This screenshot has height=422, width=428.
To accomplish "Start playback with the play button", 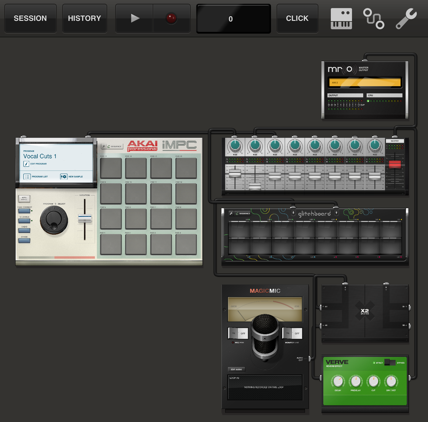I will [134, 18].
